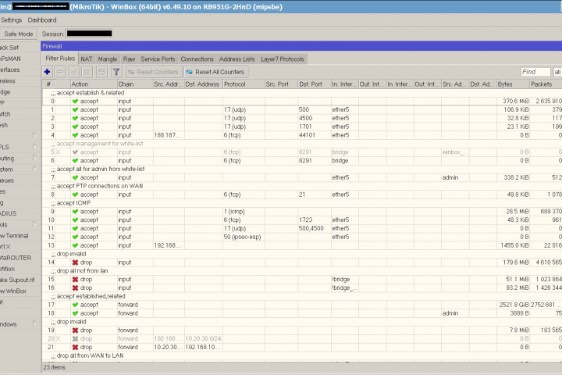Click the accept icon of rule 9
This screenshot has width=562, height=375.
75,212
